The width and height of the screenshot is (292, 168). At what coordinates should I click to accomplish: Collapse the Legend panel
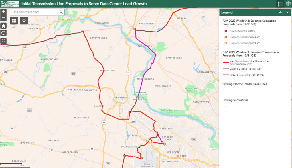(x=280, y=13)
